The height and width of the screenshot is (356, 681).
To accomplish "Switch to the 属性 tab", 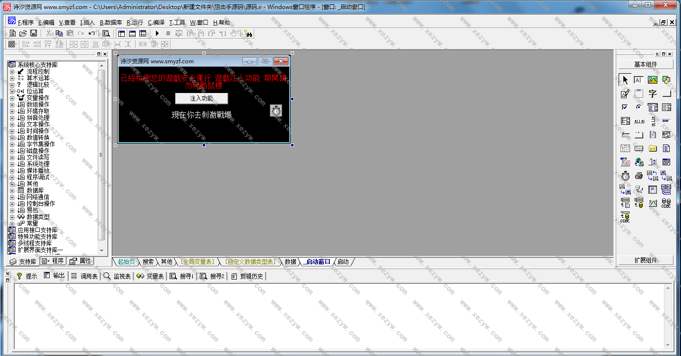I will 81,261.
